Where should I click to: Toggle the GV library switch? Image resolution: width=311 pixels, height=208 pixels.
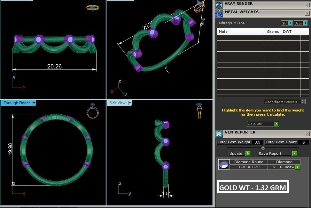tap(290, 23)
